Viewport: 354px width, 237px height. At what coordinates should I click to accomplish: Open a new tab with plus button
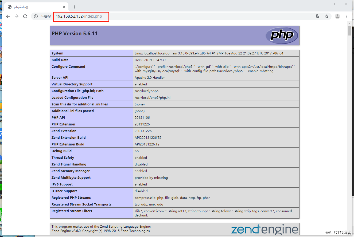(x=74, y=7)
